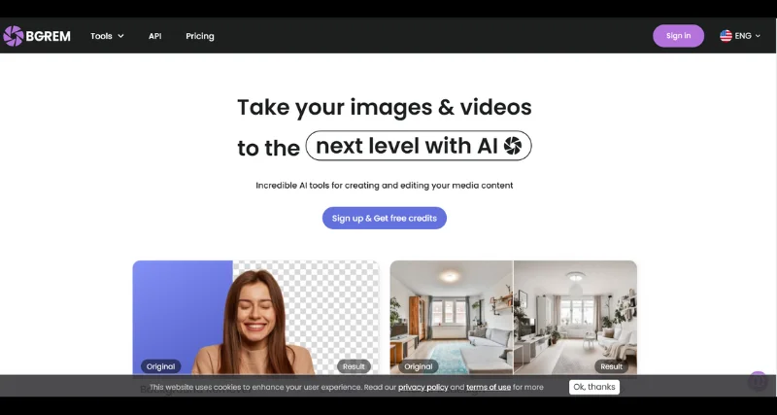
Task: Open the terms of use link
Action: pos(488,387)
